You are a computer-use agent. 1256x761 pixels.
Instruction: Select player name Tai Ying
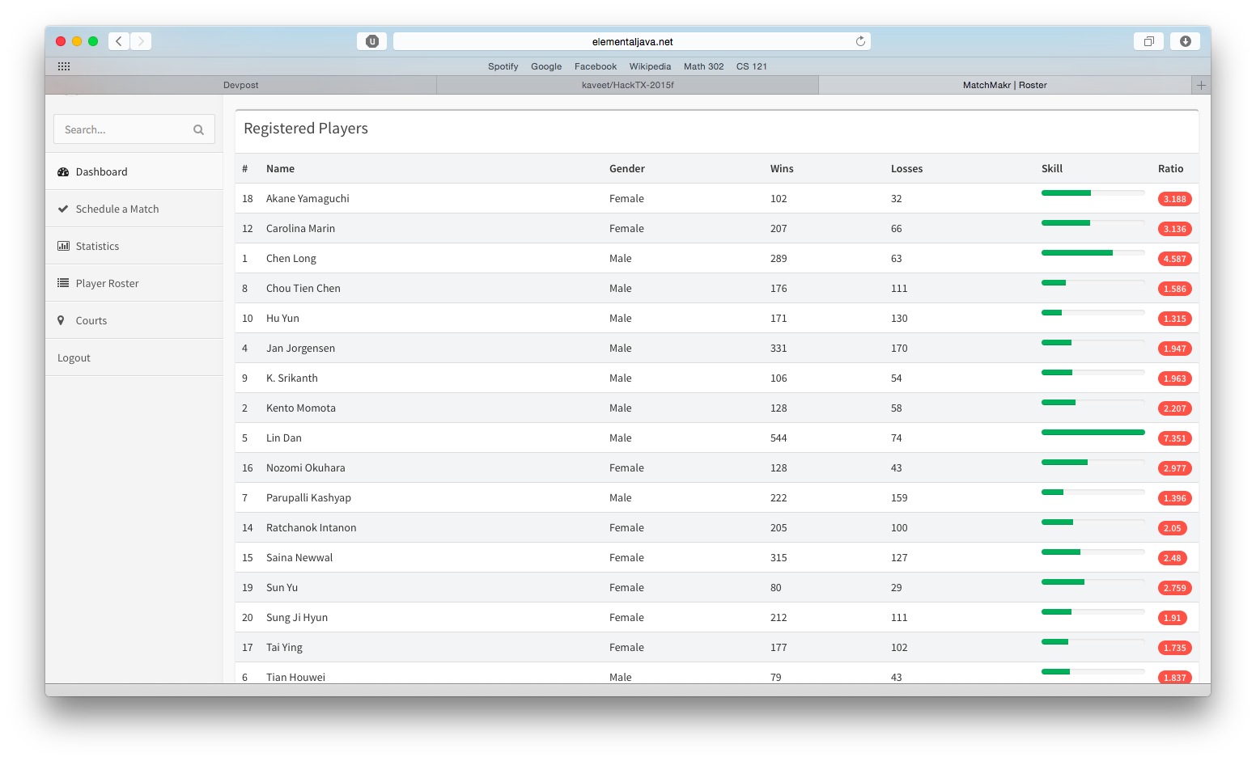[x=284, y=647]
